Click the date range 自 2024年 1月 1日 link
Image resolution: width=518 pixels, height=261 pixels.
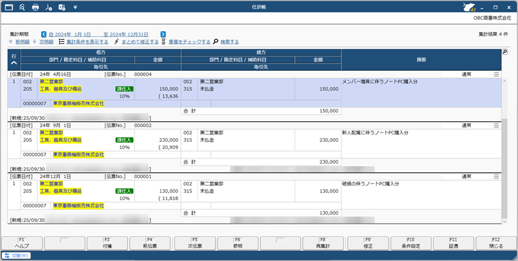coord(70,34)
